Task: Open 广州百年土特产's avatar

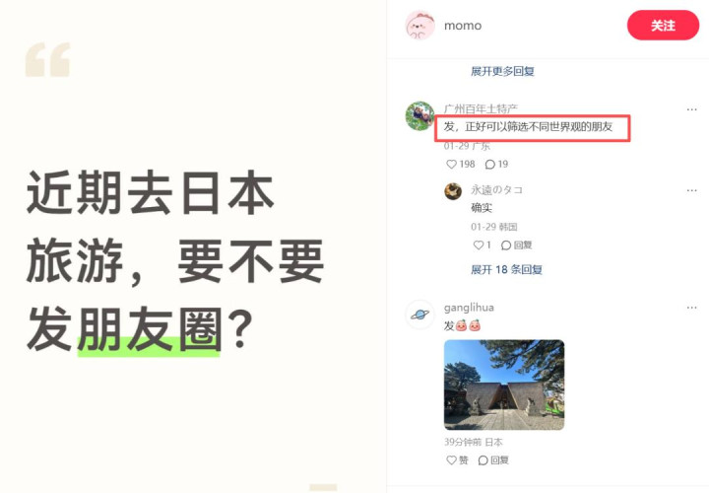Action: click(x=419, y=116)
